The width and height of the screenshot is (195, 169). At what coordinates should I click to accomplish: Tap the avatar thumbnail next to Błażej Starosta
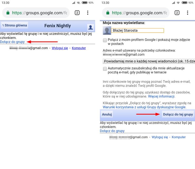(x=107, y=30)
